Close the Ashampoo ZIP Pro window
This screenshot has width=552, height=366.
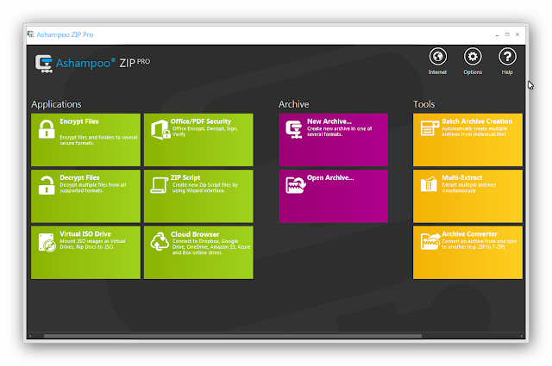[517, 34]
